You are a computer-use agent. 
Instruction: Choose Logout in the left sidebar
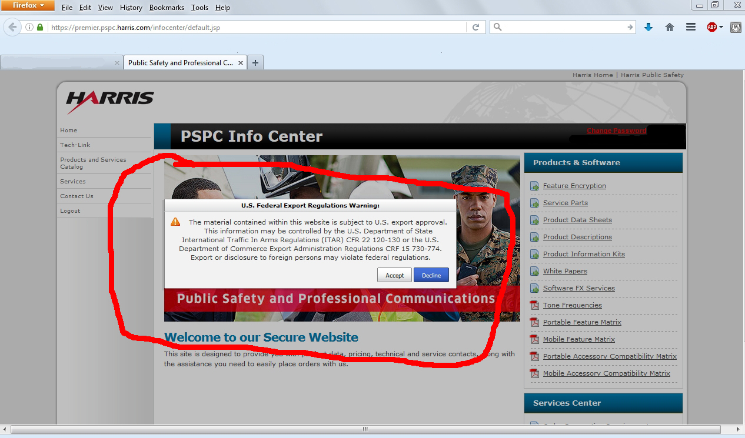[x=70, y=210]
